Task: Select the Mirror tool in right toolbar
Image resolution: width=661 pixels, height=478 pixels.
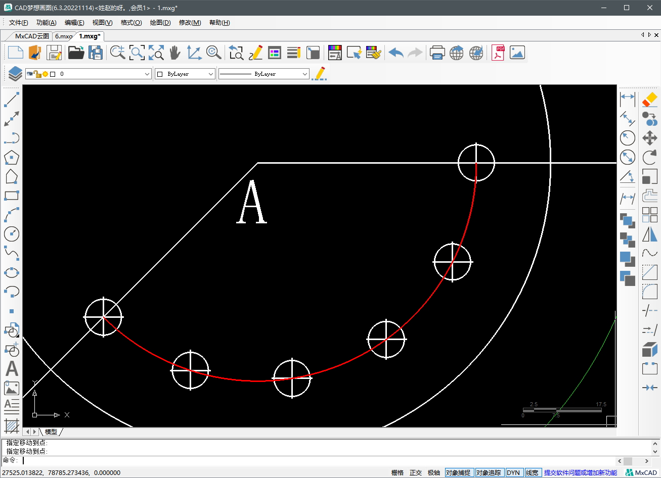Action: tap(650, 234)
